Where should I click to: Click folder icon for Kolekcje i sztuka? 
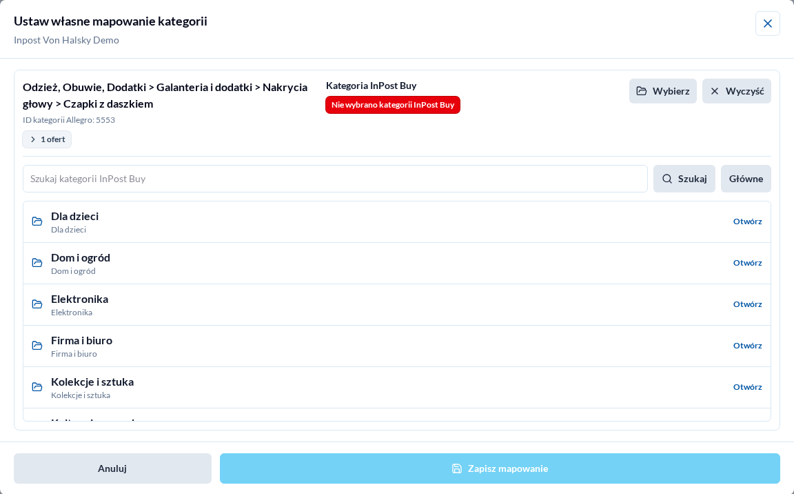[x=37, y=387]
